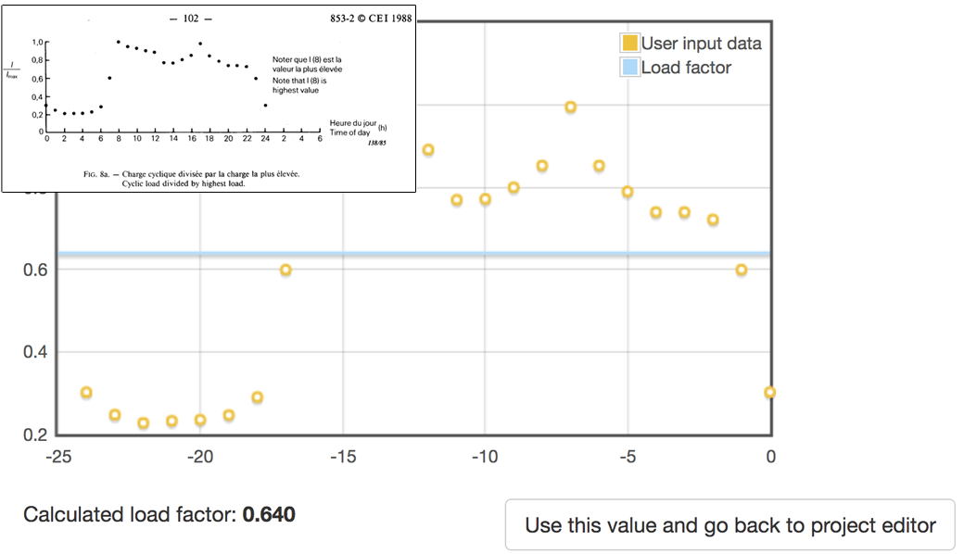Open the cyclic load reference figure thumbnail
Screen dimensions: 964x554
pyautogui.click(x=208, y=97)
